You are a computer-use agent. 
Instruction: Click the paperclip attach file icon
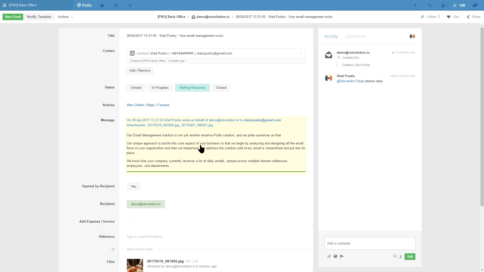329,256
